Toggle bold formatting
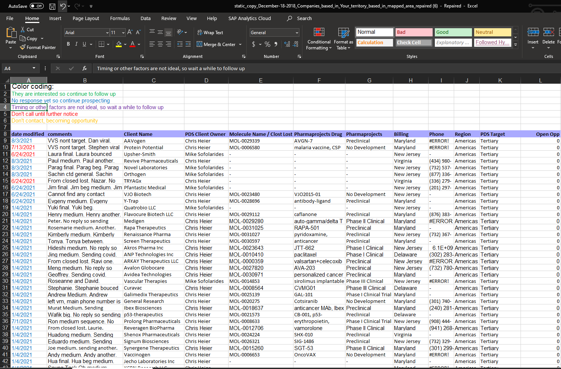The width and height of the screenshot is (561, 369). coord(68,44)
